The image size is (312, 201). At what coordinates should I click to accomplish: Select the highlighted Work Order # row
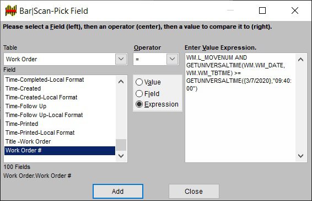pyautogui.click(x=60, y=150)
